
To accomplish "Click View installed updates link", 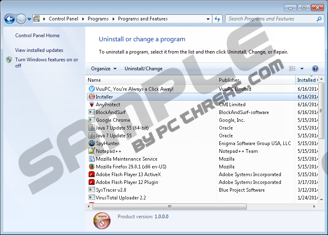I will coord(39,50).
